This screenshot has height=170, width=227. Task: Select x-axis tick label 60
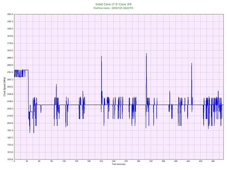coord(39,161)
